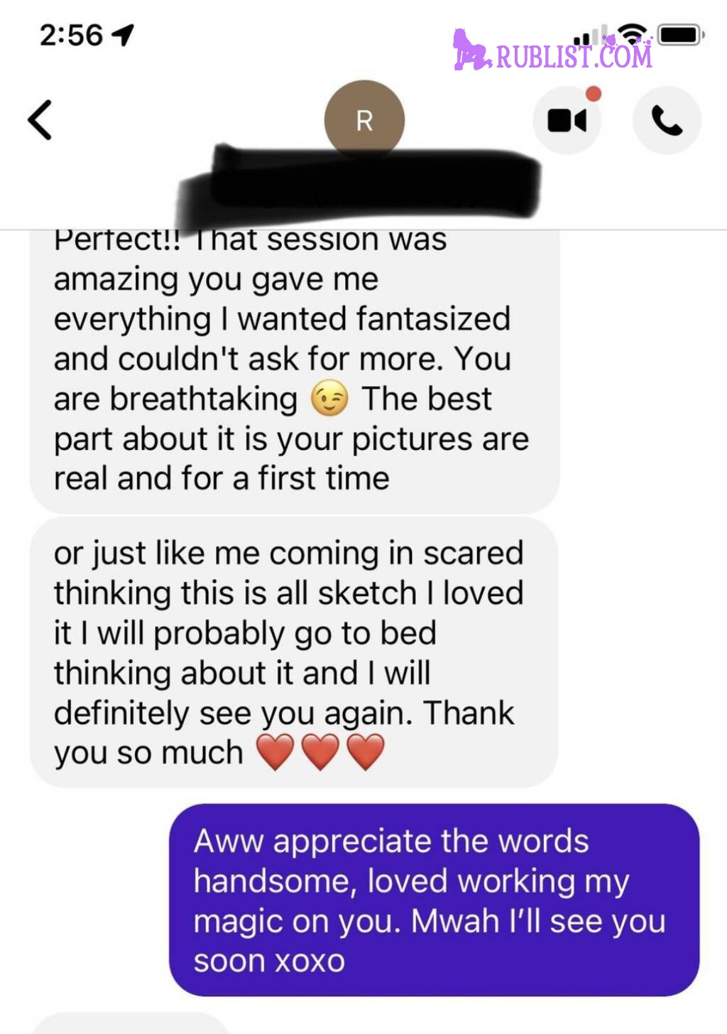Tap the partially visible message at bottom
727x1034 pixels.
[131, 1023]
